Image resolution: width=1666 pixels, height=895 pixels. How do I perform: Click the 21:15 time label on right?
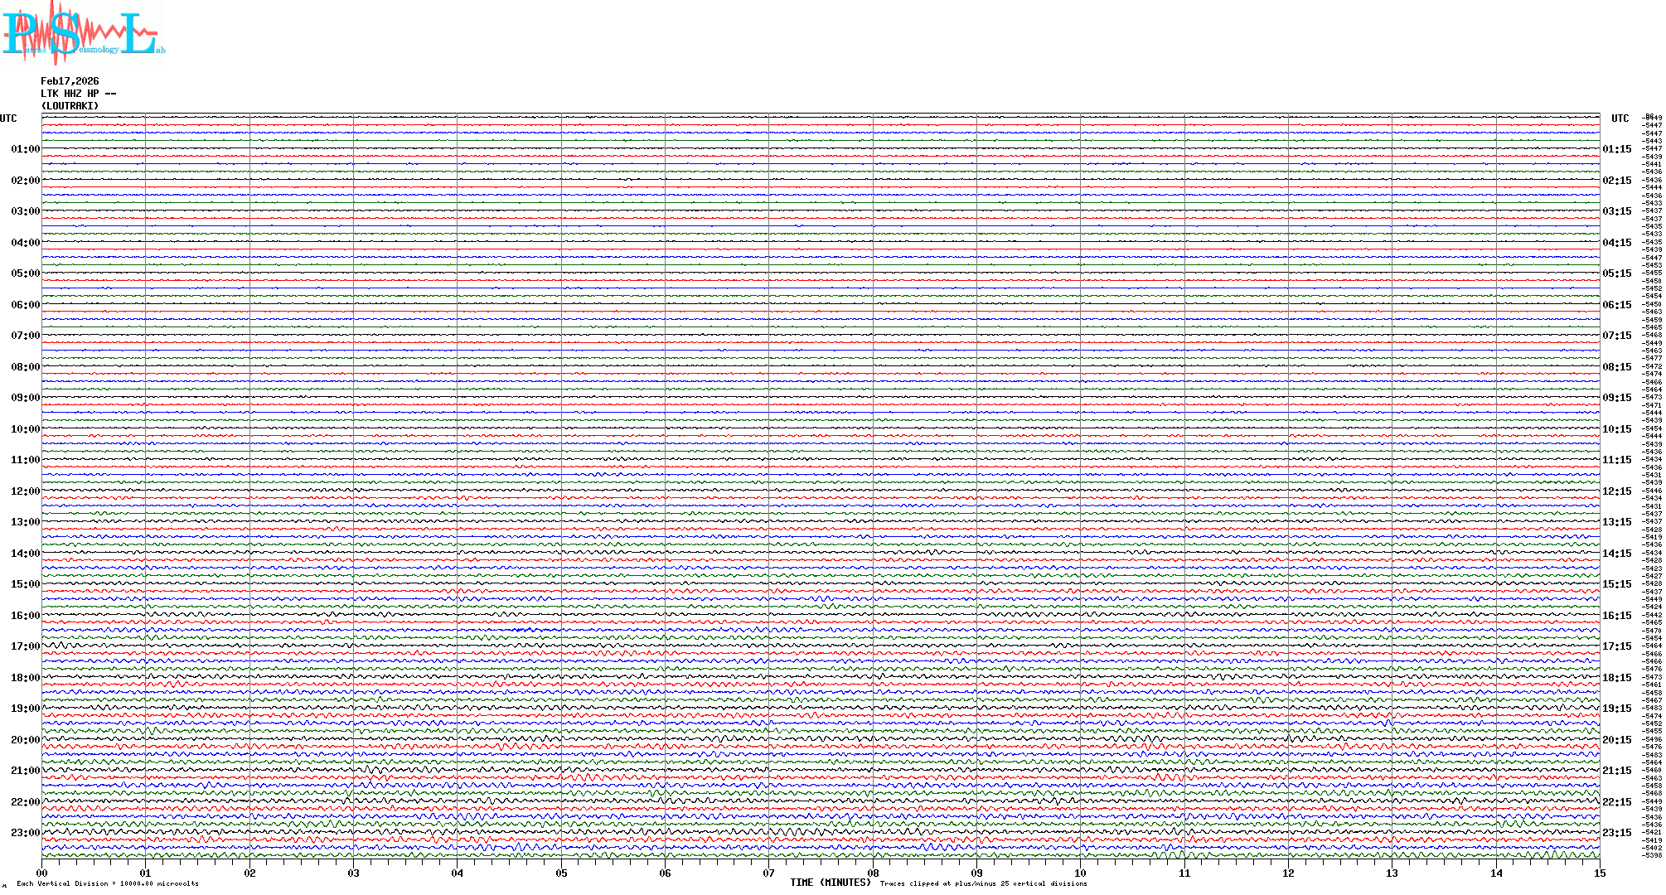tap(1616, 771)
